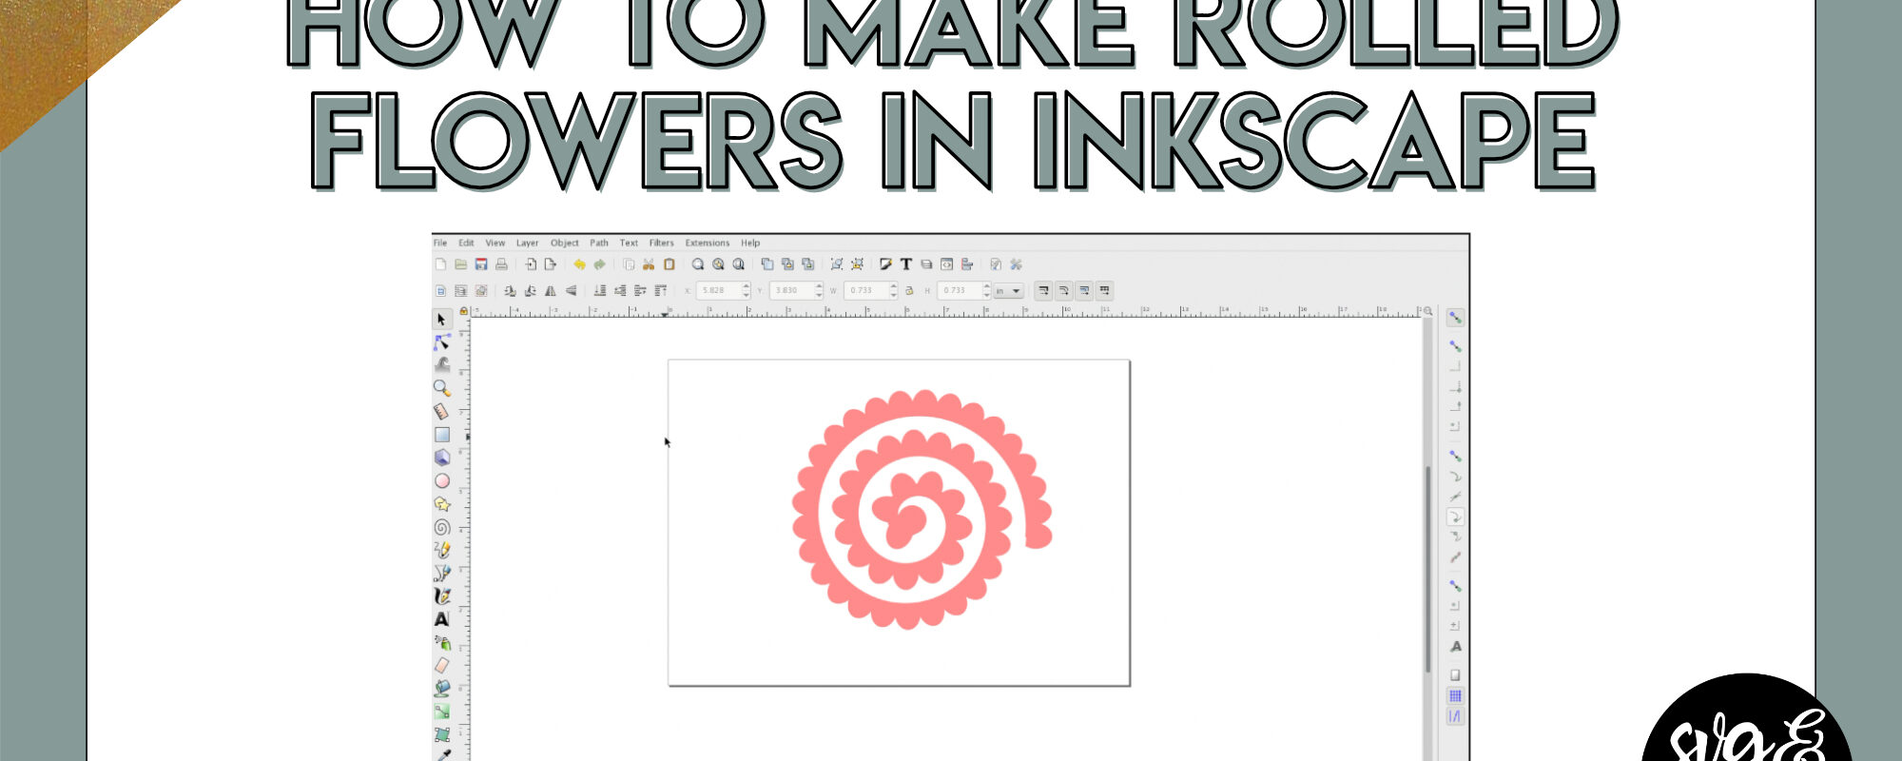Click the Export icon
Screen dimensions: 1902x761
[550, 264]
